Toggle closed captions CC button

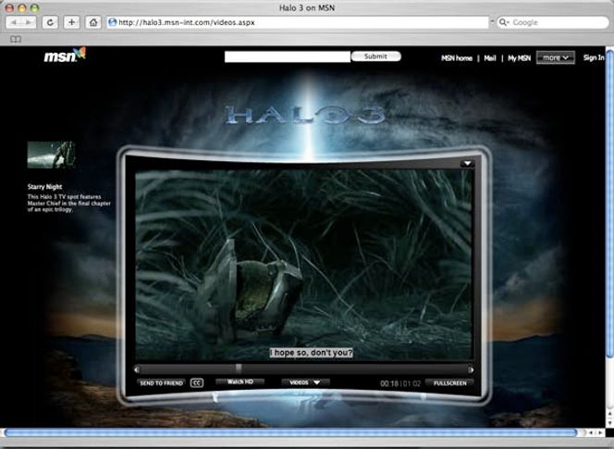click(197, 382)
